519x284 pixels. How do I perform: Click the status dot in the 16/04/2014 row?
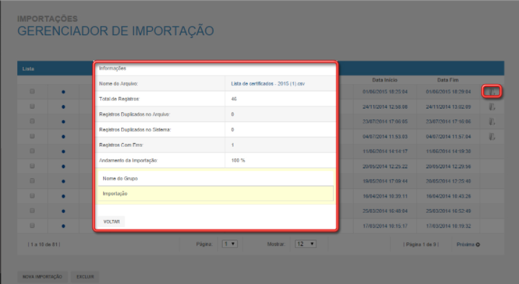tap(63, 196)
